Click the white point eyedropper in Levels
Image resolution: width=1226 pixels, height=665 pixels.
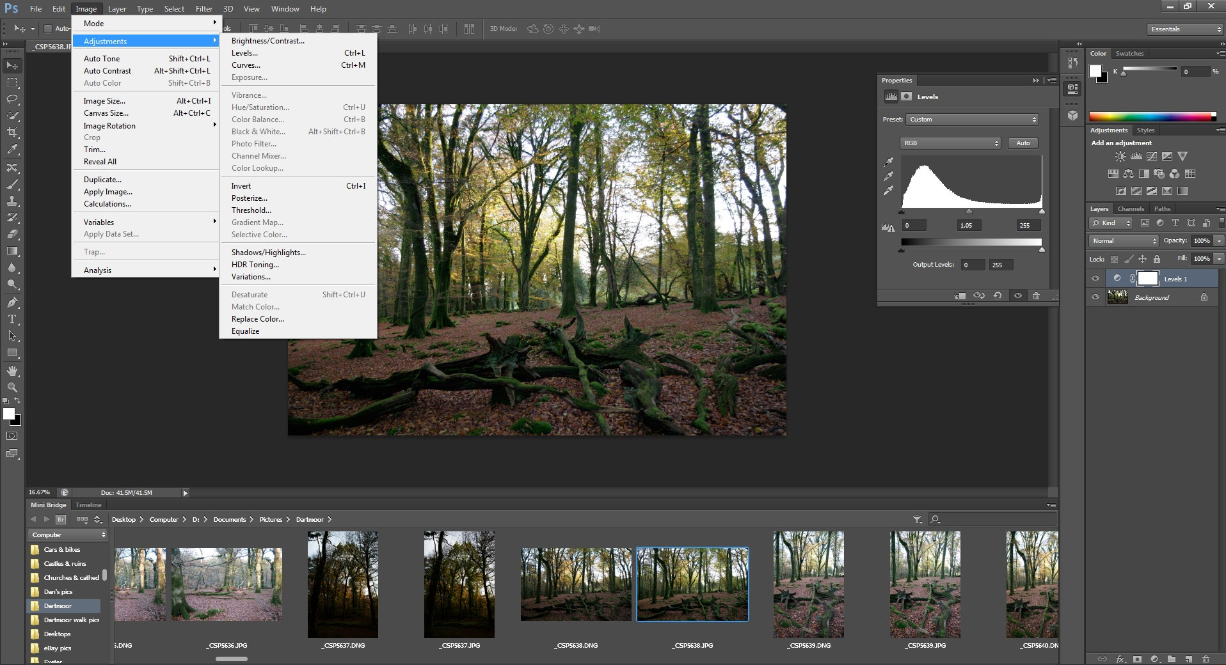[x=888, y=191]
